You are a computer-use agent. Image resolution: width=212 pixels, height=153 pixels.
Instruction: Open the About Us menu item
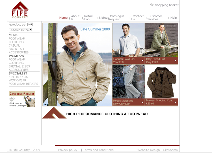click(75, 18)
